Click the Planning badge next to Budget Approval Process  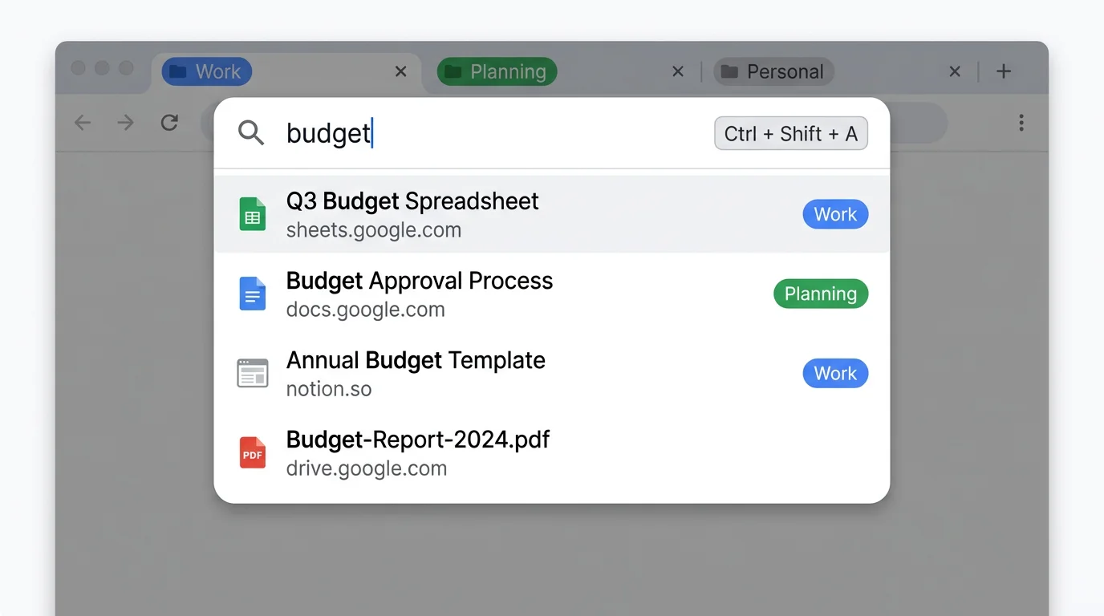click(x=820, y=294)
